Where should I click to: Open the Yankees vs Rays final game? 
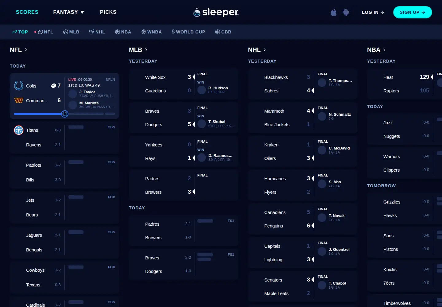184,152
